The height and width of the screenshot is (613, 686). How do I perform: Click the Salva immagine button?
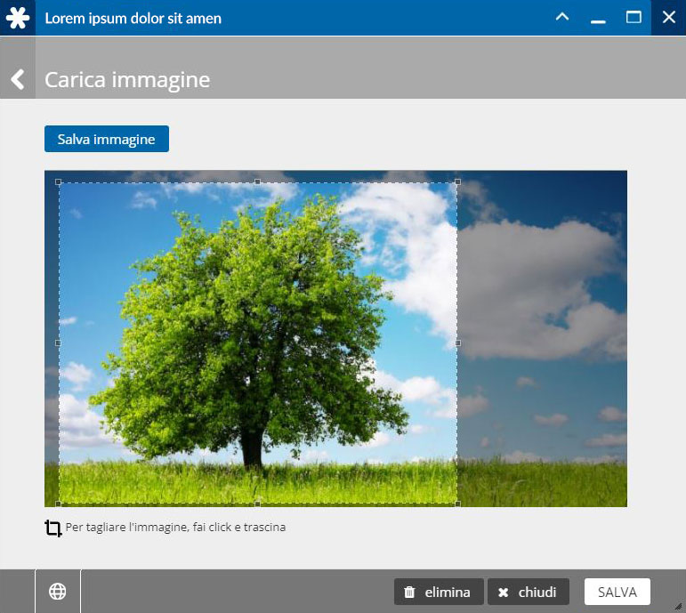tap(106, 139)
